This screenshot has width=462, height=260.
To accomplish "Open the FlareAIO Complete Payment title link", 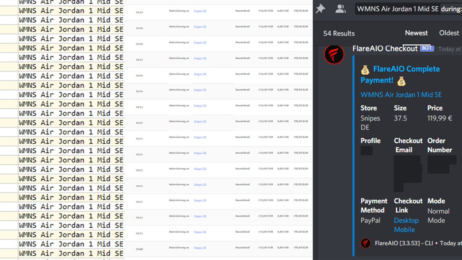I will pyautogui.click(x=400, y=74).
